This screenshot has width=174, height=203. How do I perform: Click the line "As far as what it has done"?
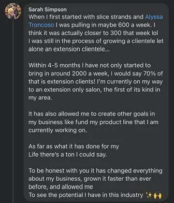pyautogui.click(x=73, y=146)
